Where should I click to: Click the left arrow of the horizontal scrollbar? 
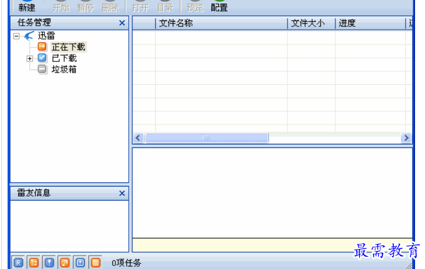click(x=138, y=138)
